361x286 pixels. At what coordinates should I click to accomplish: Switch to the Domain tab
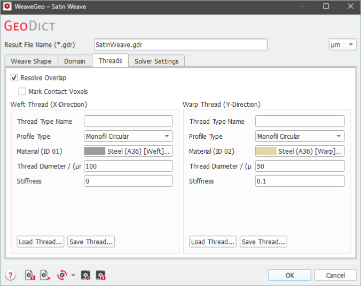[75, 61]
